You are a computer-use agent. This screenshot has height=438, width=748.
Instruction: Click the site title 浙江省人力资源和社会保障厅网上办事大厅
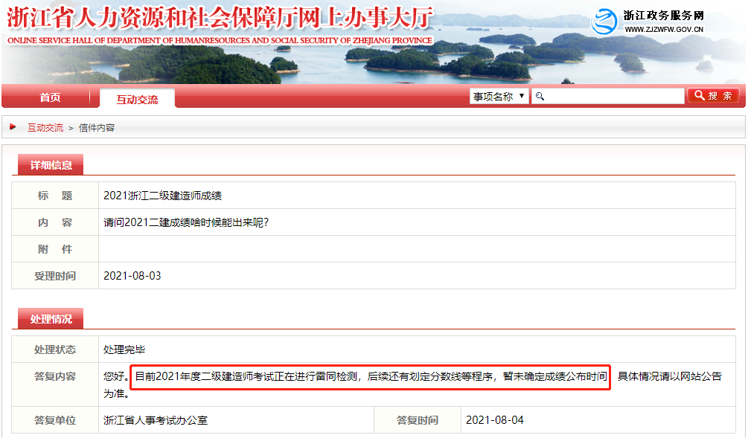(x=220, y=17)
